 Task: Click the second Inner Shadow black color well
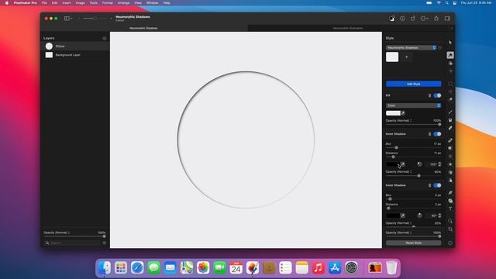[x=393, y=215]
